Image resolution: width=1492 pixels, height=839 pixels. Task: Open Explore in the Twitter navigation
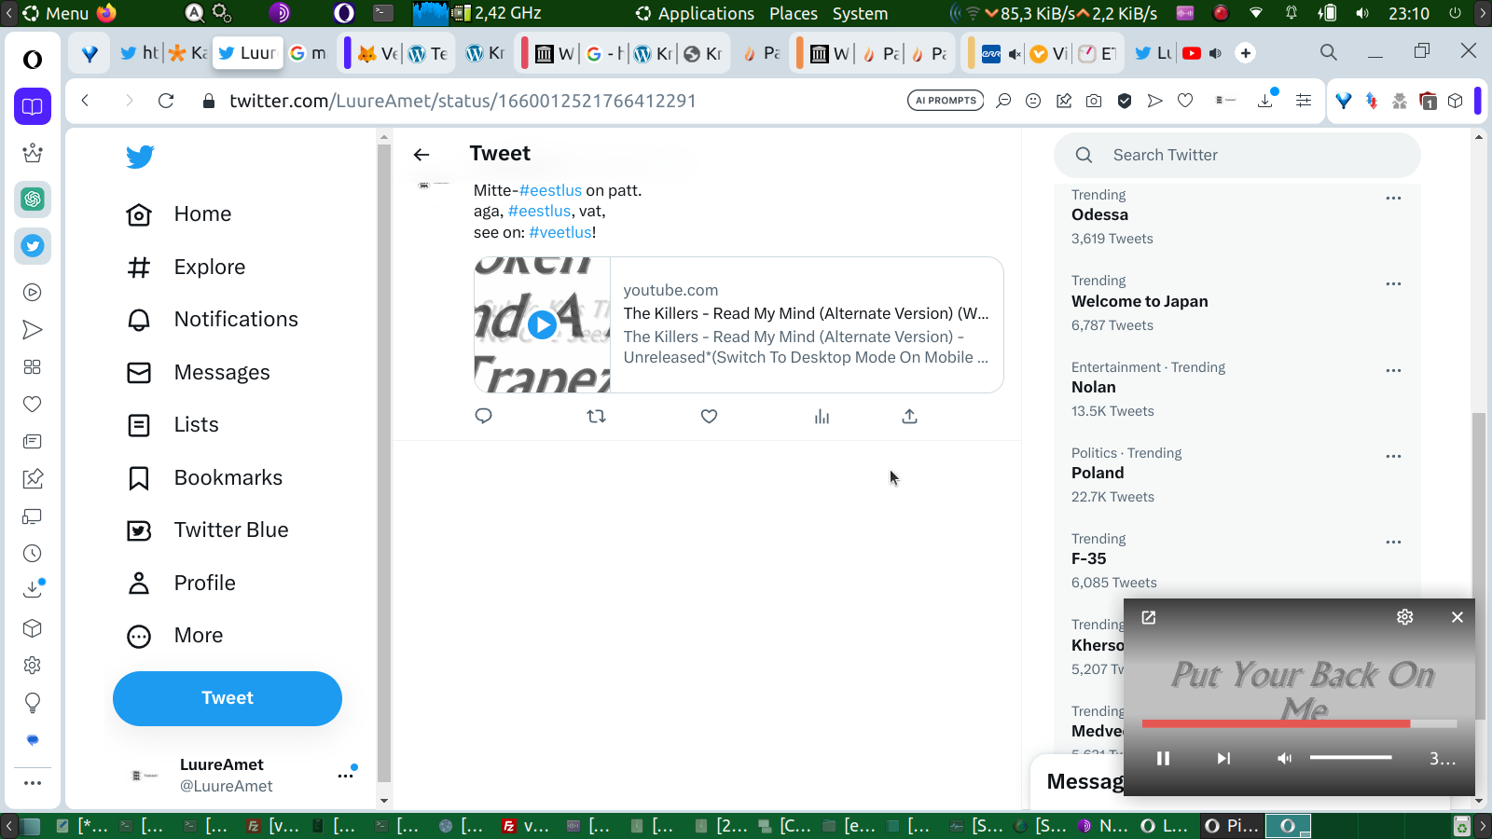186,268
